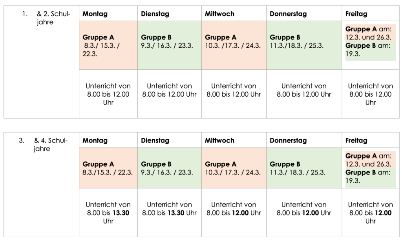
Task: Click bottom table Mittwoch Gruppe A dates
Action: click(232, 173)
